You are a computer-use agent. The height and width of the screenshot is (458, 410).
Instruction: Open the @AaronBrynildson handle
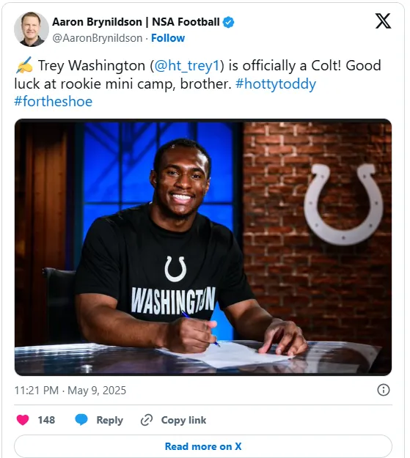tap(98, 38)
